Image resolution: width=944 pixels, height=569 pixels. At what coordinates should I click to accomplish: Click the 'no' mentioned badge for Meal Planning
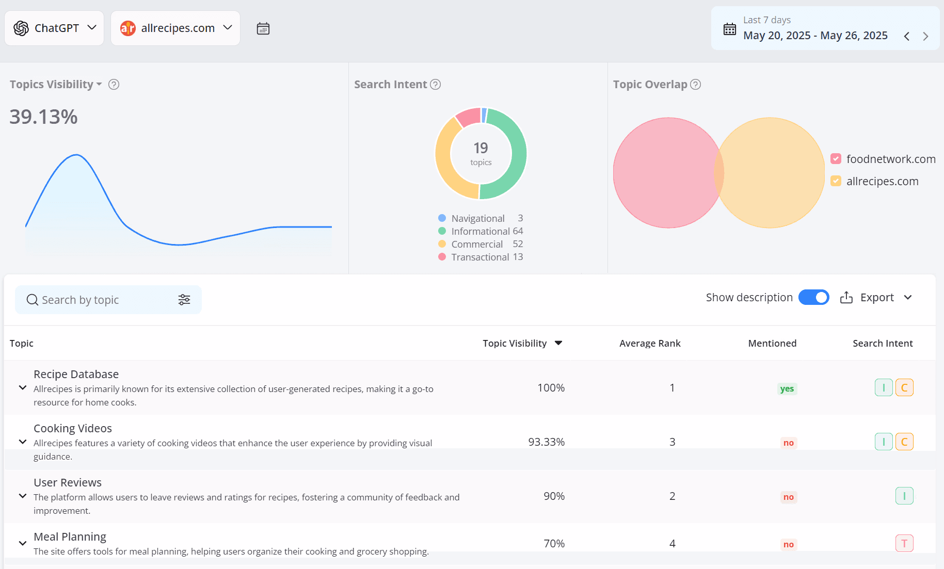point(789,544)
